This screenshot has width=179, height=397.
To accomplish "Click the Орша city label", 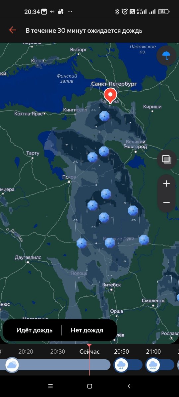I will pyautogui.click(x=116, y=311).
